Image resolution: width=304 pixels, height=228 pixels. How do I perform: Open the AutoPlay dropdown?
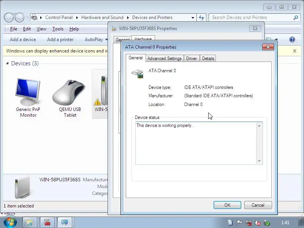[96, 40]
